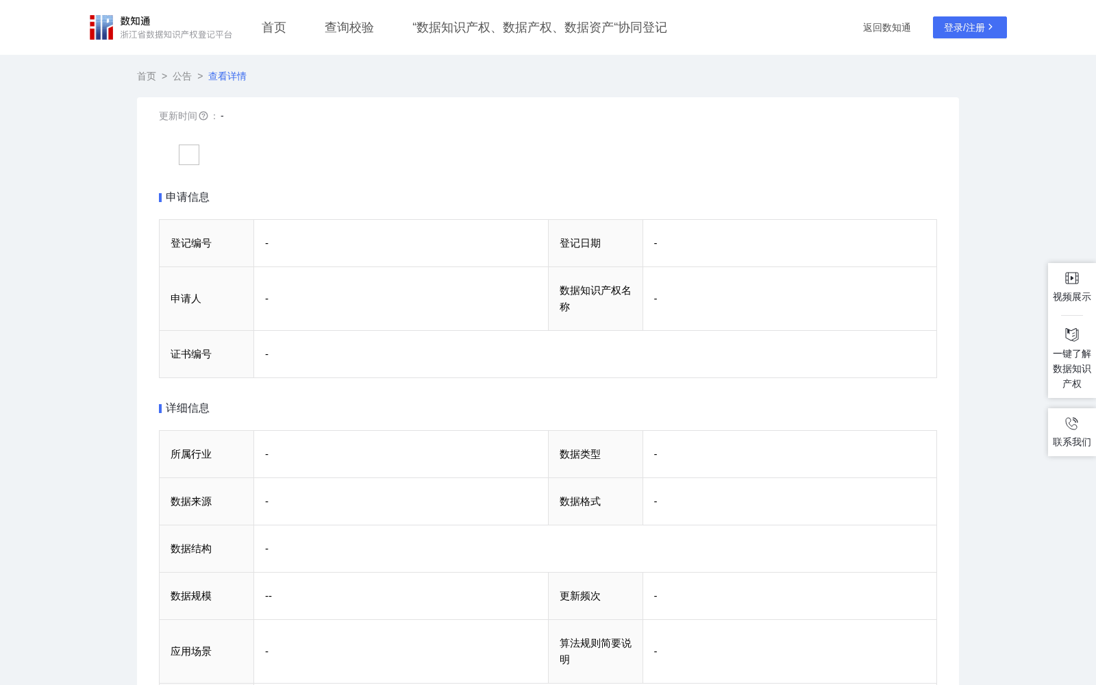Screen dimensions: 1096x685
Task: Click the 登记日期 table label
Action: click(x=580, y=243)
